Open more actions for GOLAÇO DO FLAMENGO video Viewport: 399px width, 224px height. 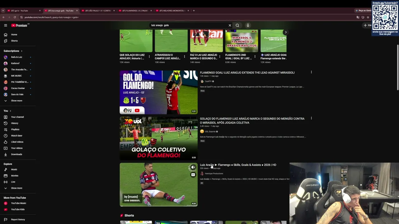(x=311, y=118)
